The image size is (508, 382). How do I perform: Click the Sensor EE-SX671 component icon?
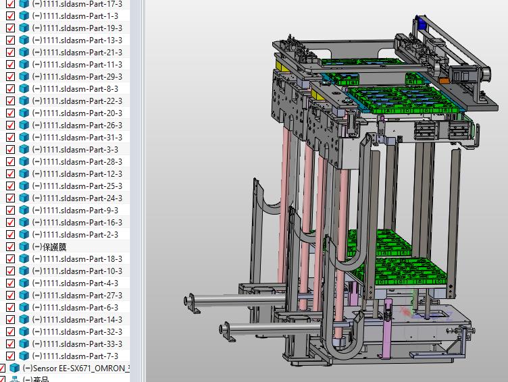pos(14,369)
